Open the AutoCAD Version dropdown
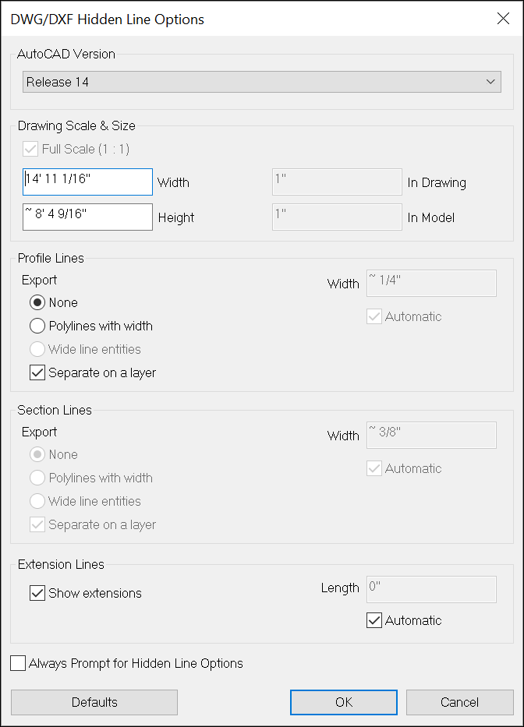The height and width of the screenshot is (727, 524). (x=261, y=82)
